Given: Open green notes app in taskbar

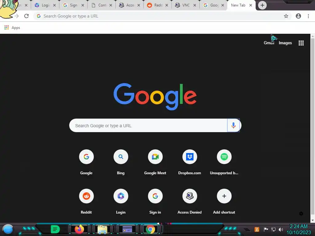Looking at the screenshot, I should [x=55, y=229].
